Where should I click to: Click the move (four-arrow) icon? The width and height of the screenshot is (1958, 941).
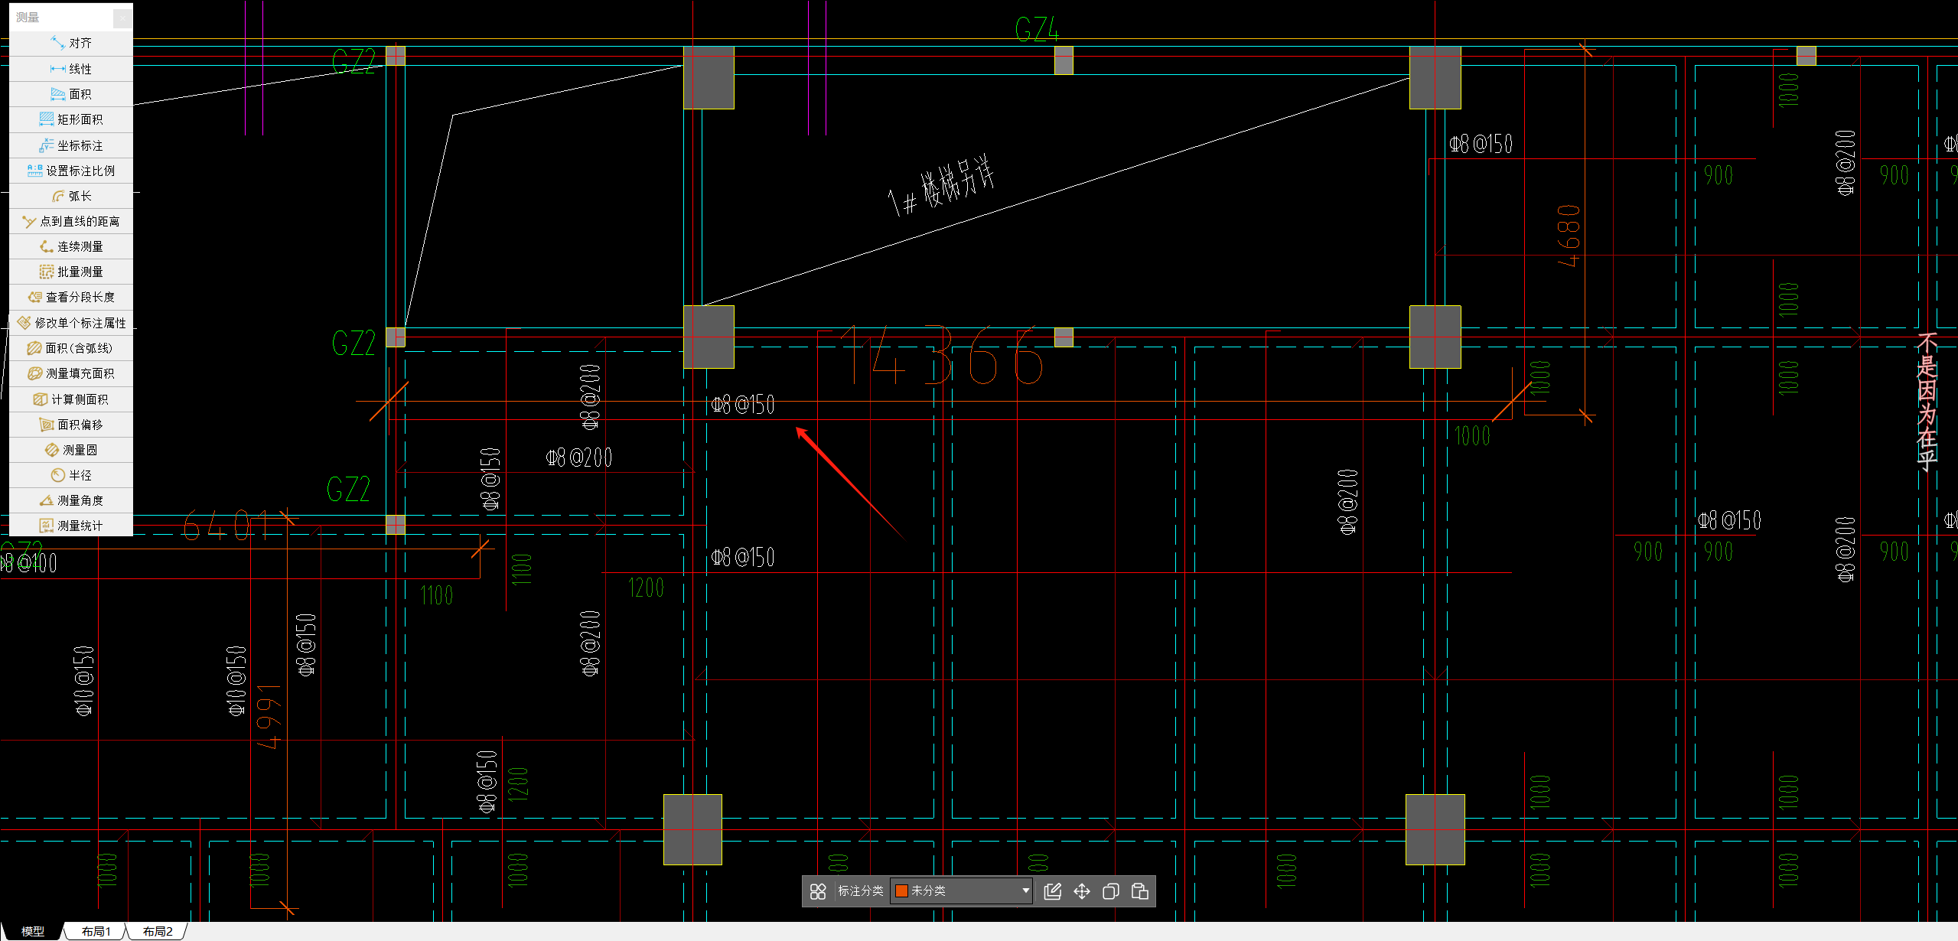[x=1082, y=891]
